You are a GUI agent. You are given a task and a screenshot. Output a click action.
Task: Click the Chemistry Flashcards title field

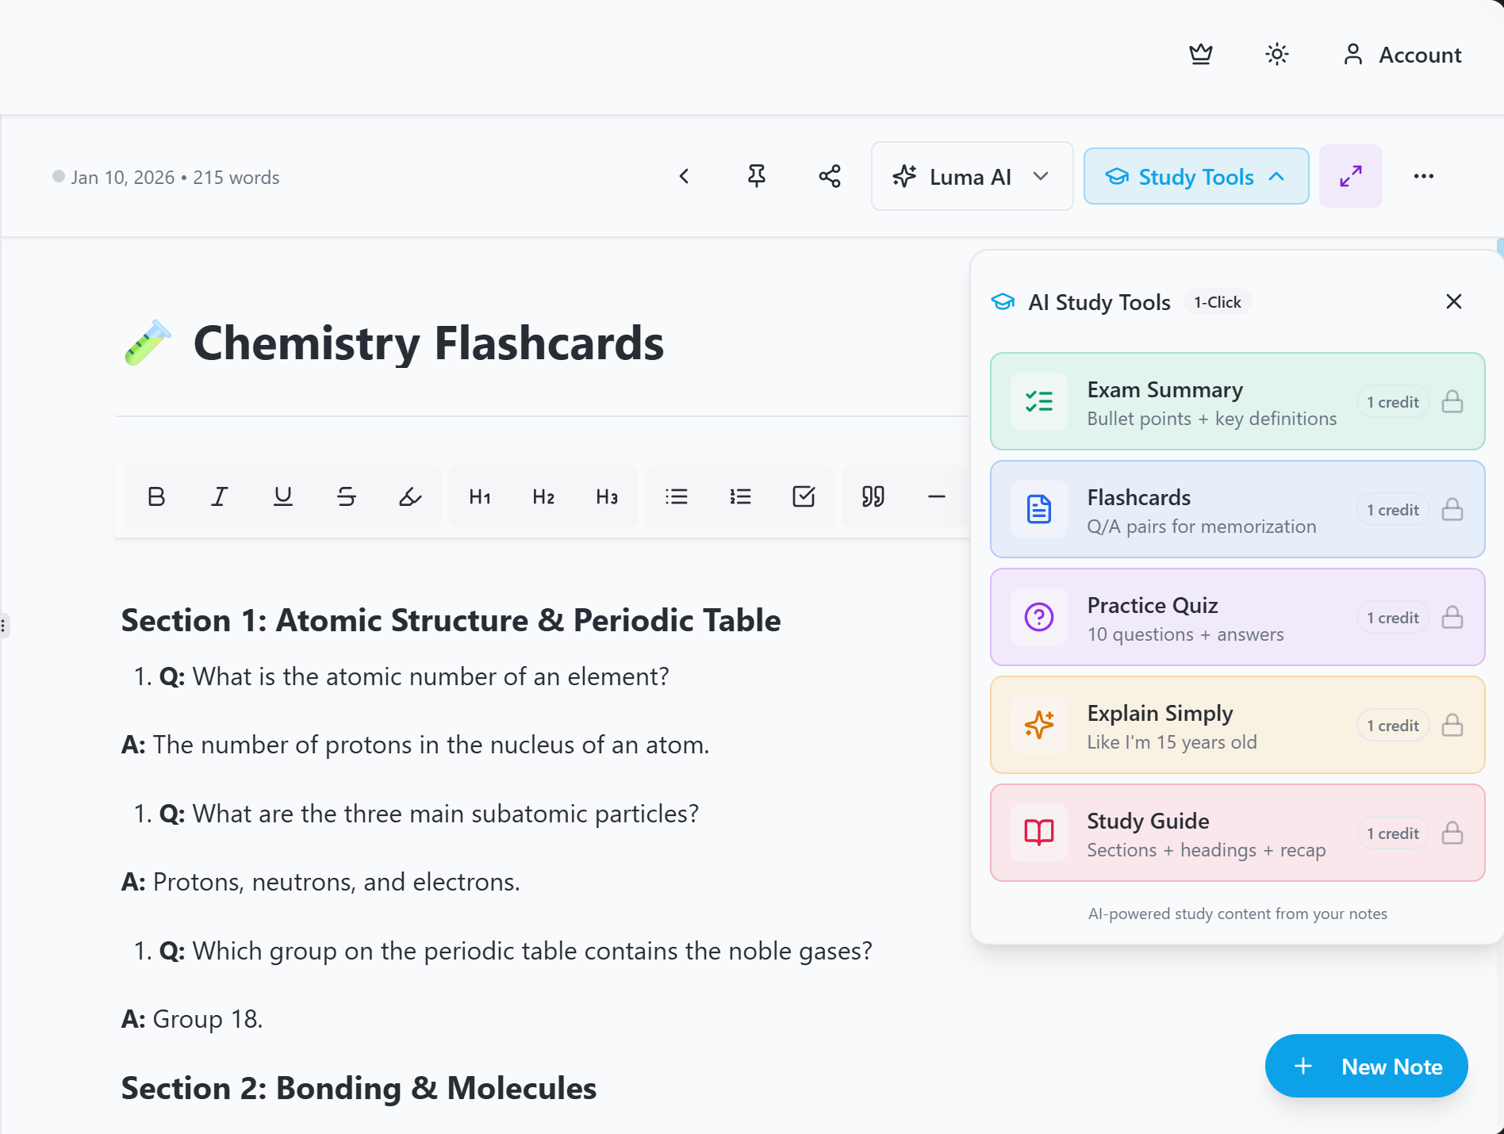pyautogui.click(x=428, y=343)
